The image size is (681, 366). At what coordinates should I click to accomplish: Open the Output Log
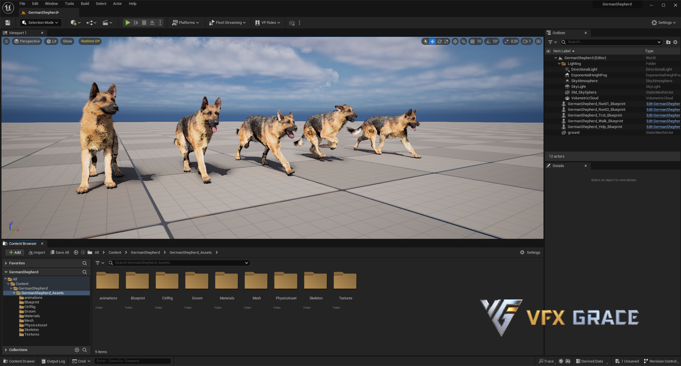53,361
